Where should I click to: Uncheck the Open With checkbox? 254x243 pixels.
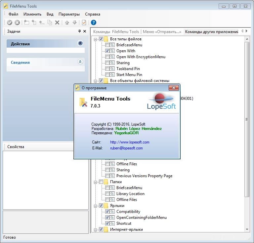107,51
